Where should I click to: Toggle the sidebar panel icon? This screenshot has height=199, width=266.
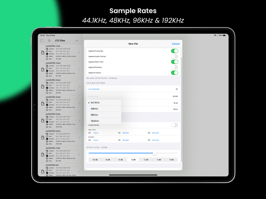pos(42,41)
